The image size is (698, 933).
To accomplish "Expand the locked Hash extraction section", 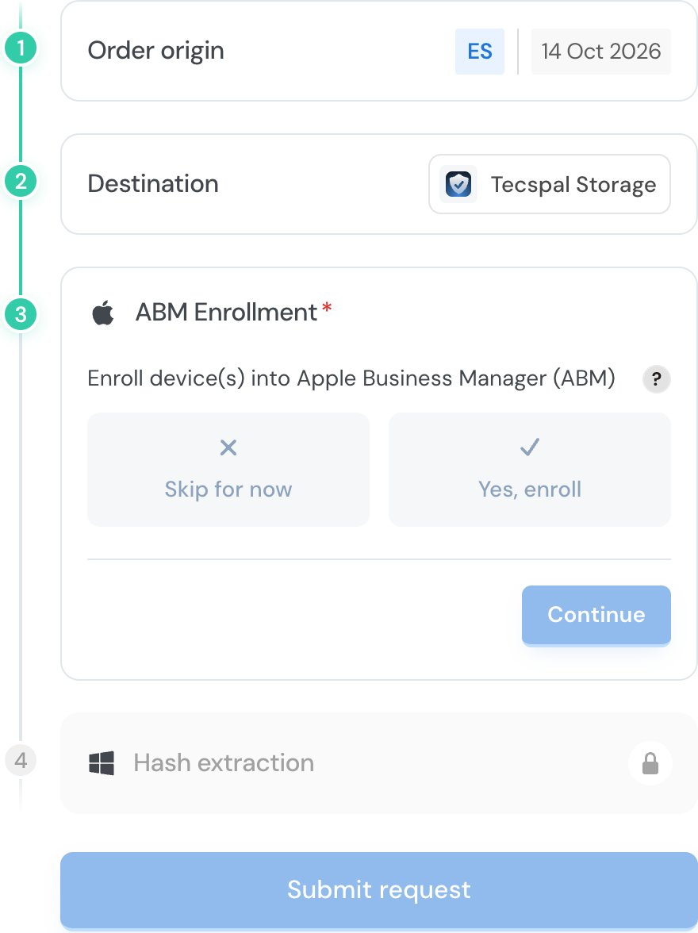I will 379,763.
